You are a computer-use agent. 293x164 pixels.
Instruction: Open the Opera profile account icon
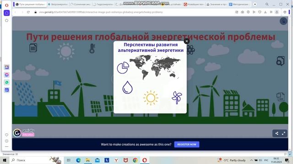[277, 12]
